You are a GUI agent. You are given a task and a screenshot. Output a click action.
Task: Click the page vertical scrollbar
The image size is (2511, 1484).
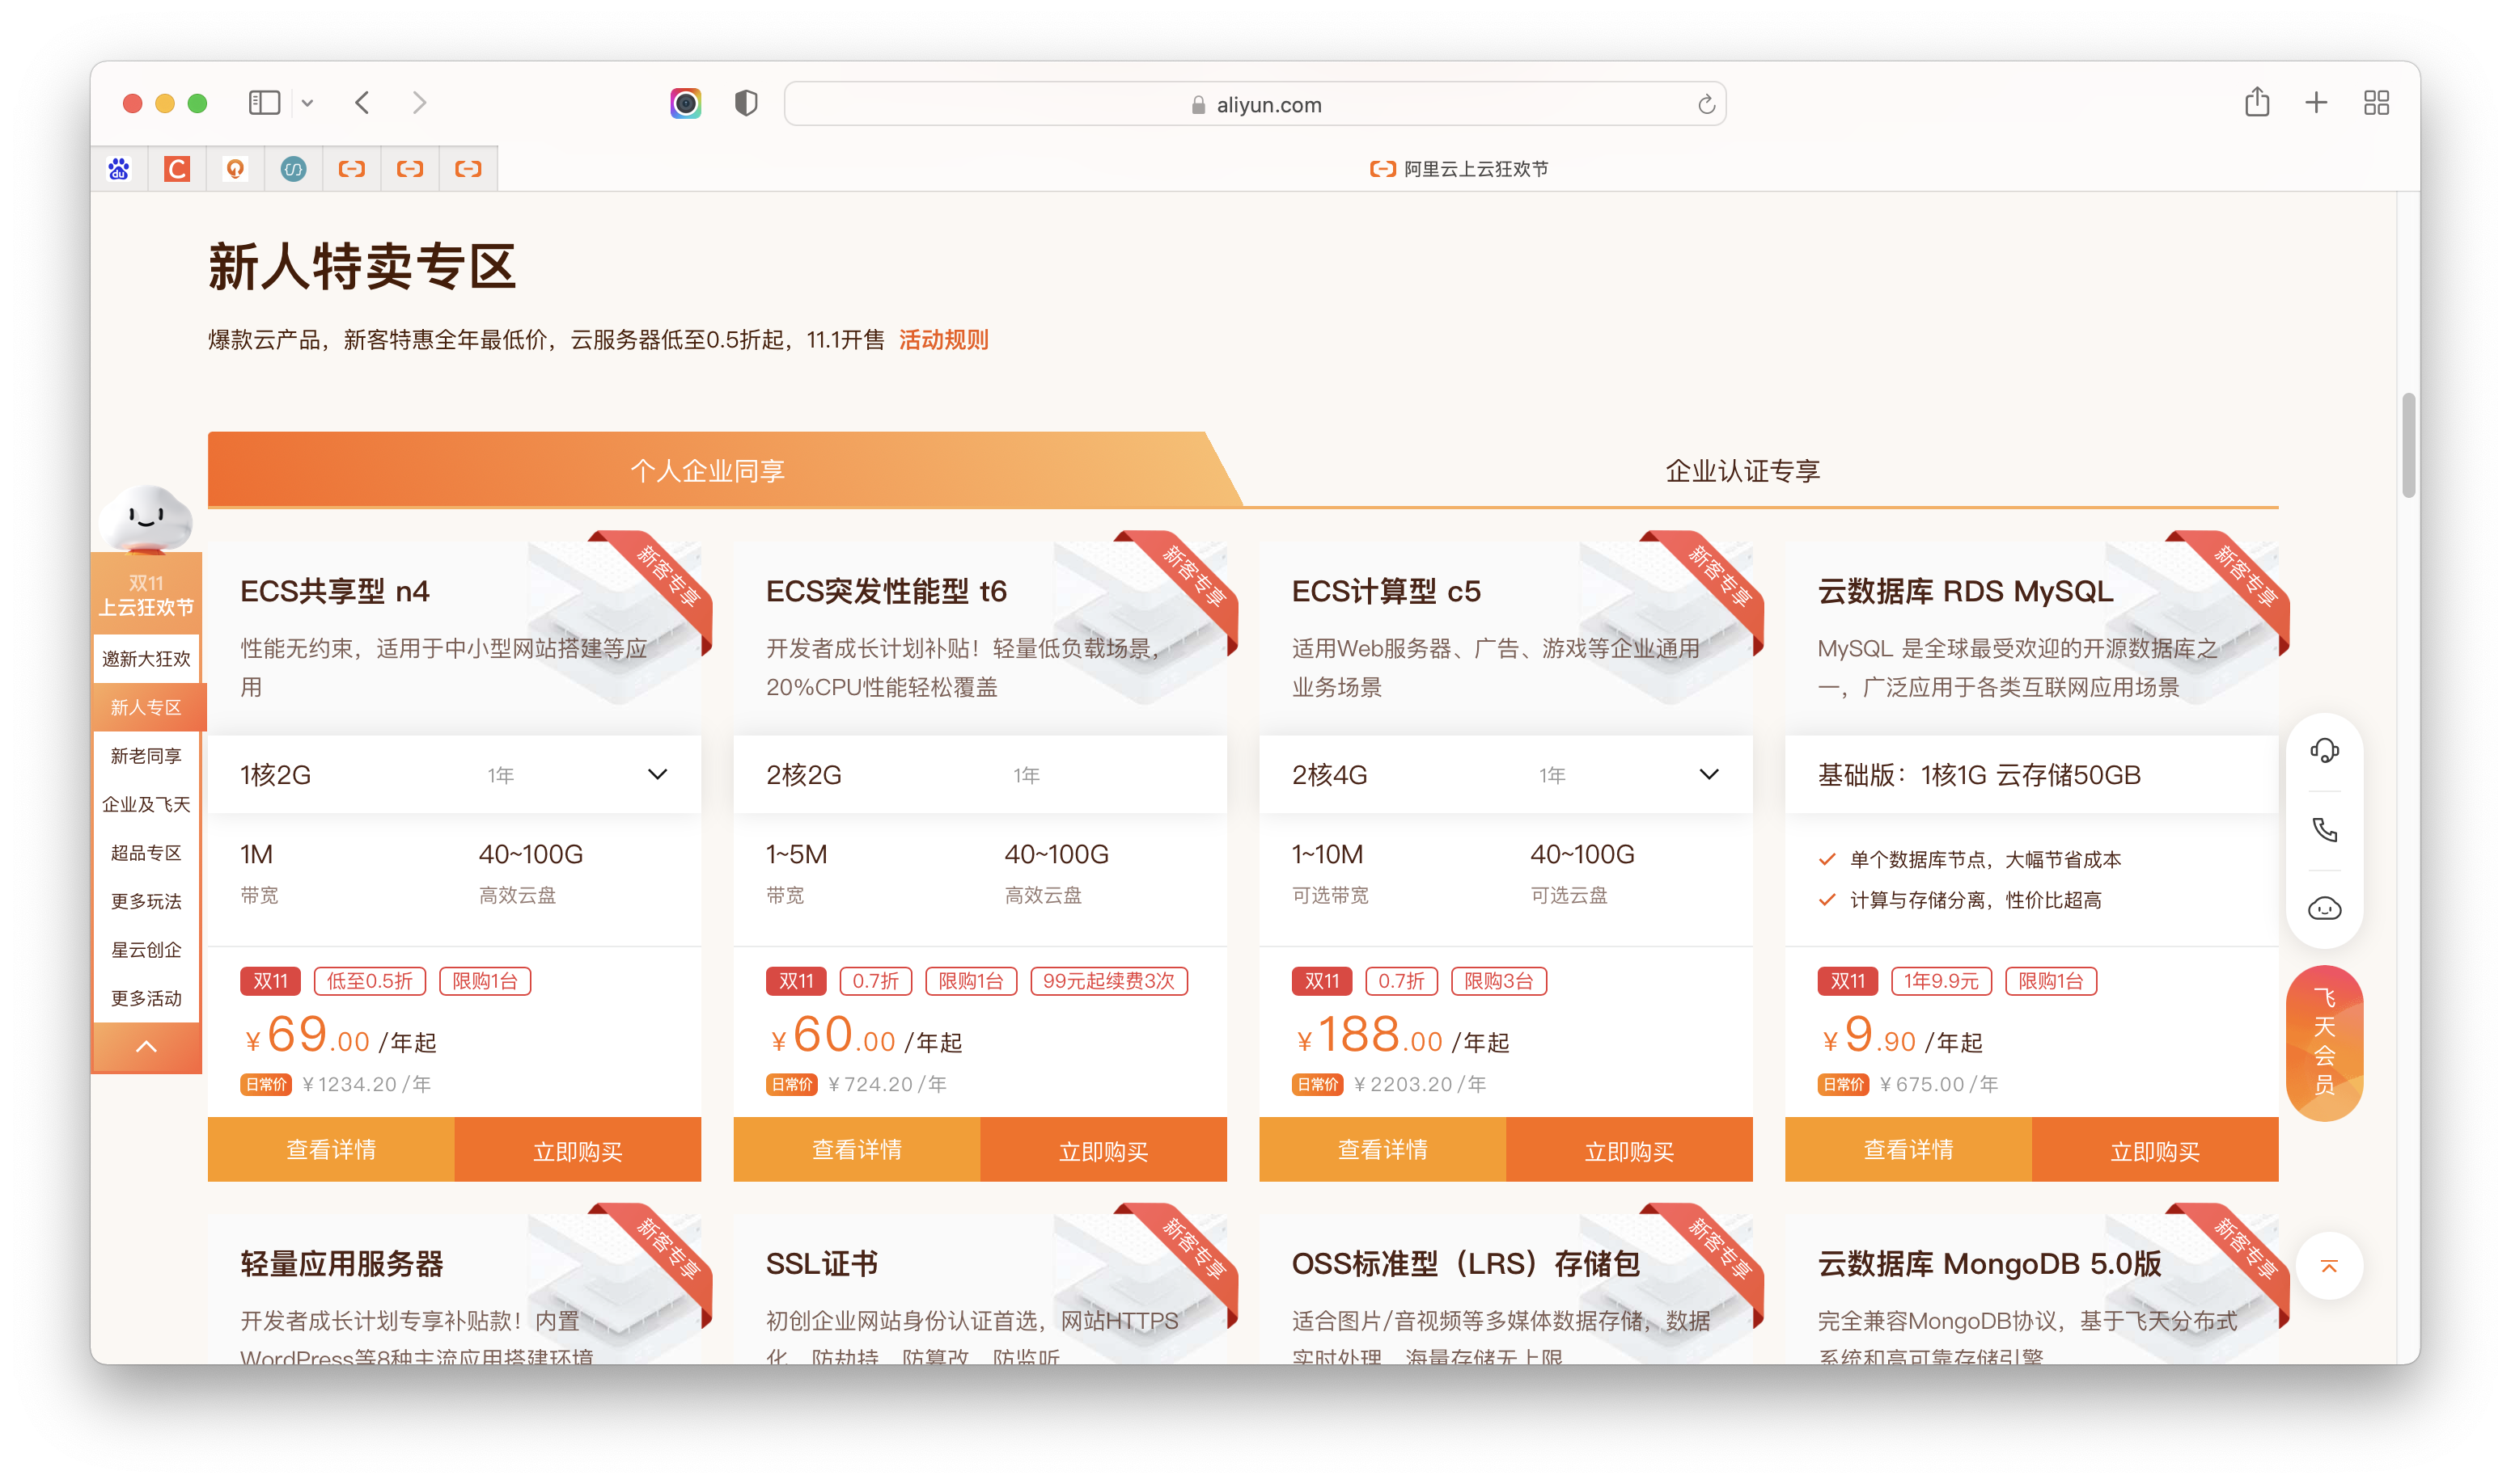2408,445
